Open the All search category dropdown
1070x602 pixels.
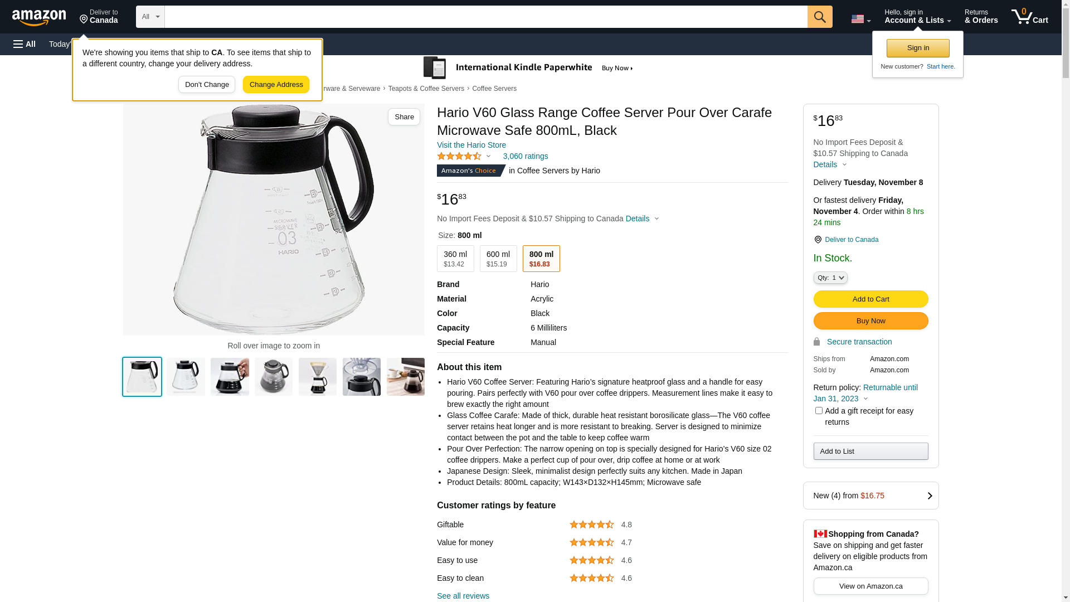[150, 17]
